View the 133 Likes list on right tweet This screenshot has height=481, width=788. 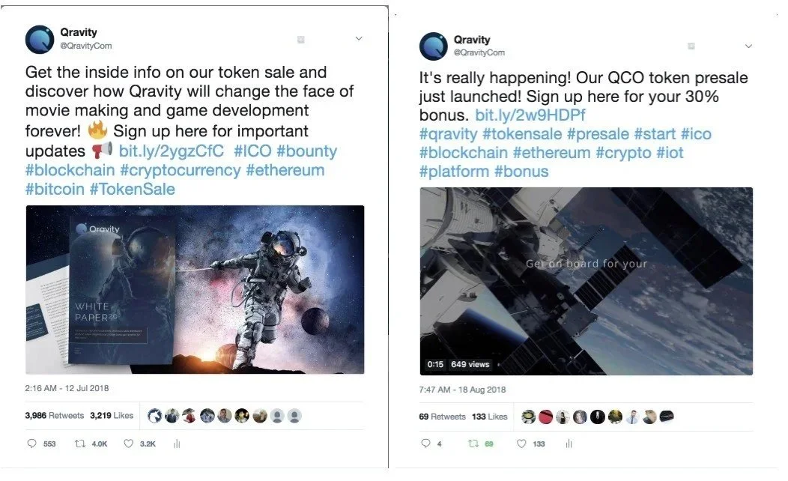[x=489, y=417]
